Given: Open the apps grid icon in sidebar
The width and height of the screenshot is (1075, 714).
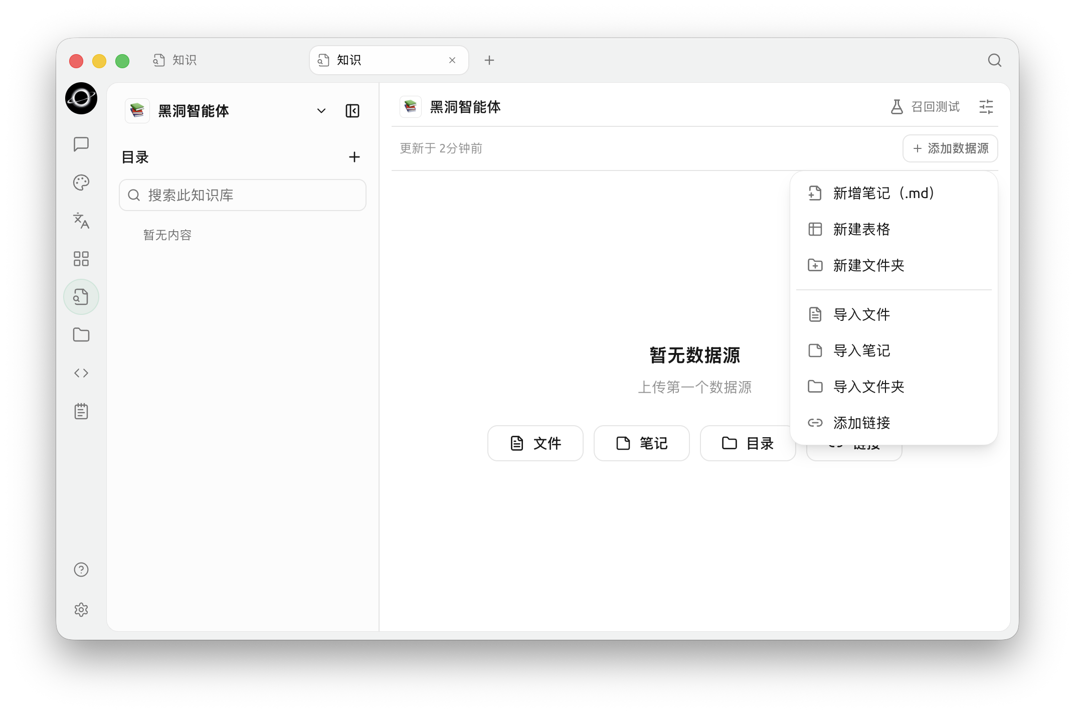Looking at the screenshot, I should coord(81,259).
